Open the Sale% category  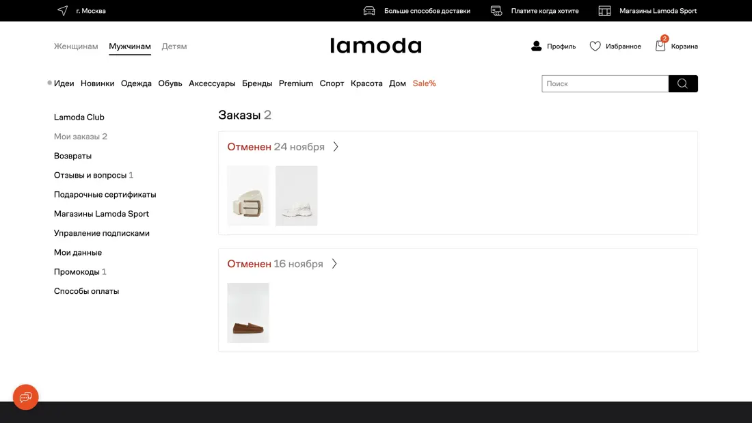point(424,83)
